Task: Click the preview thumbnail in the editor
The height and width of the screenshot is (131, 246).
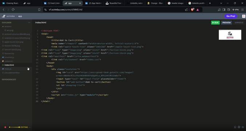Action: tap(230, 35)
